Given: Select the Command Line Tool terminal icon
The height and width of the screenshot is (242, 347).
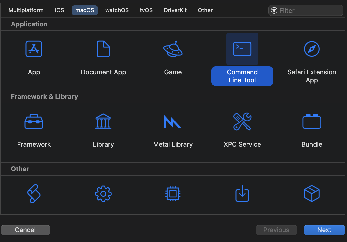Looking at the screenshot, I should [242, 49].
